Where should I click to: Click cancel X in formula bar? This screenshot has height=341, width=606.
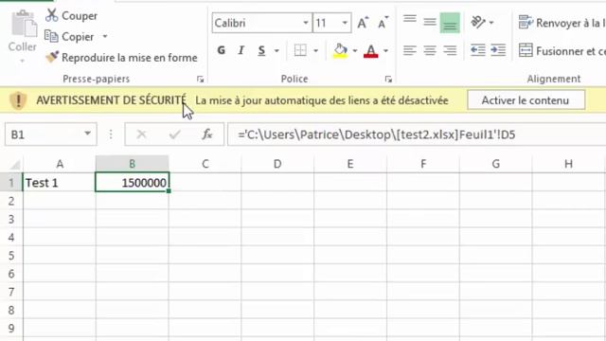(141, 135)
